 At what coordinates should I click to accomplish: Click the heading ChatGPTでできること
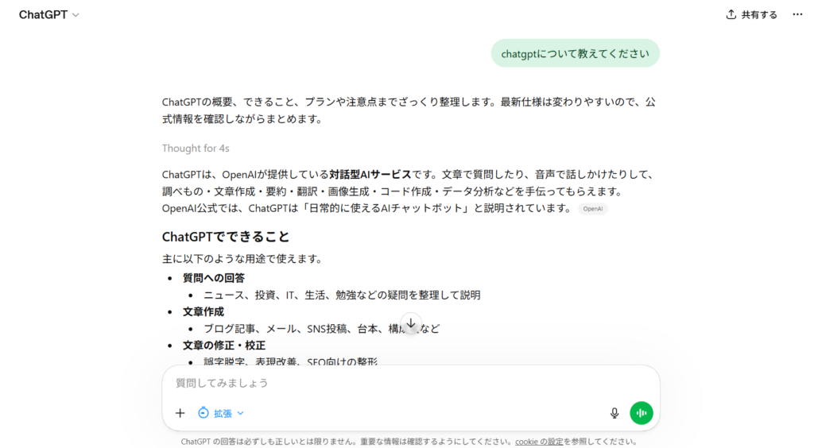[x=226, y=237]
